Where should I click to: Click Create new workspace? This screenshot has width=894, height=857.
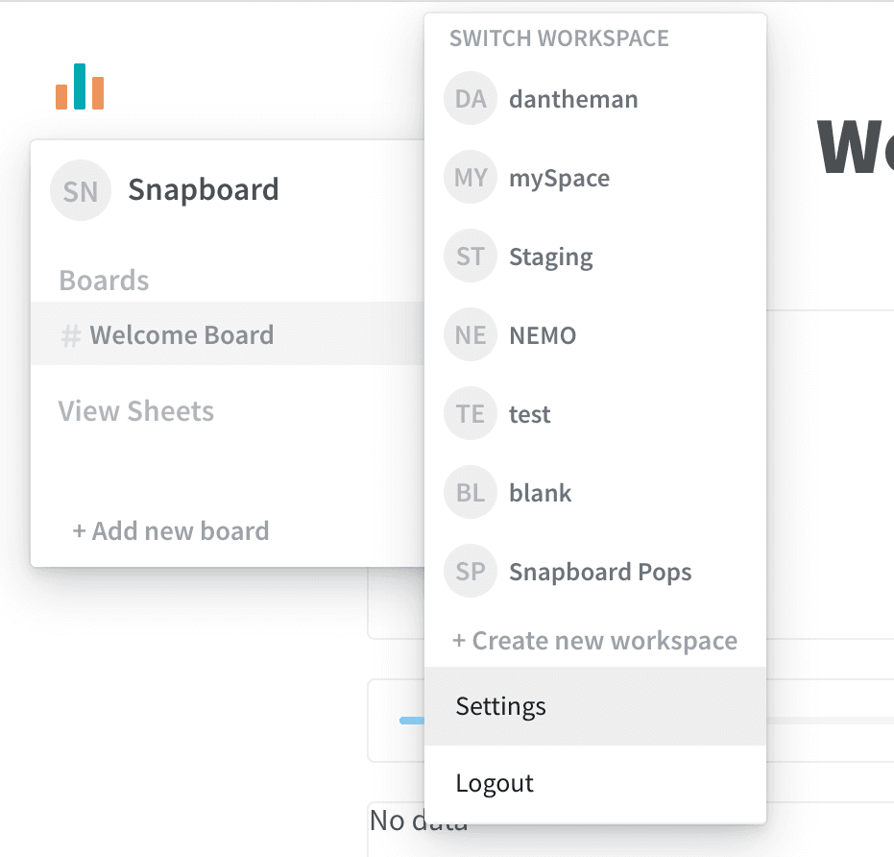click(x=595, y=640)
